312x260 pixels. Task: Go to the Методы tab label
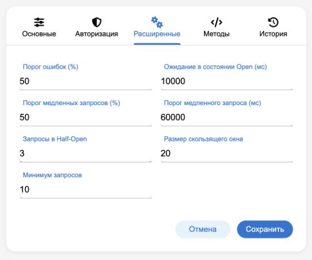pyautogui.click(x=217, y=34)
